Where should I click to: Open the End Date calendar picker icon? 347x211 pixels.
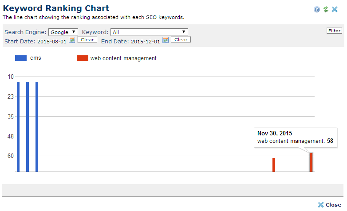tap(166, 40)
